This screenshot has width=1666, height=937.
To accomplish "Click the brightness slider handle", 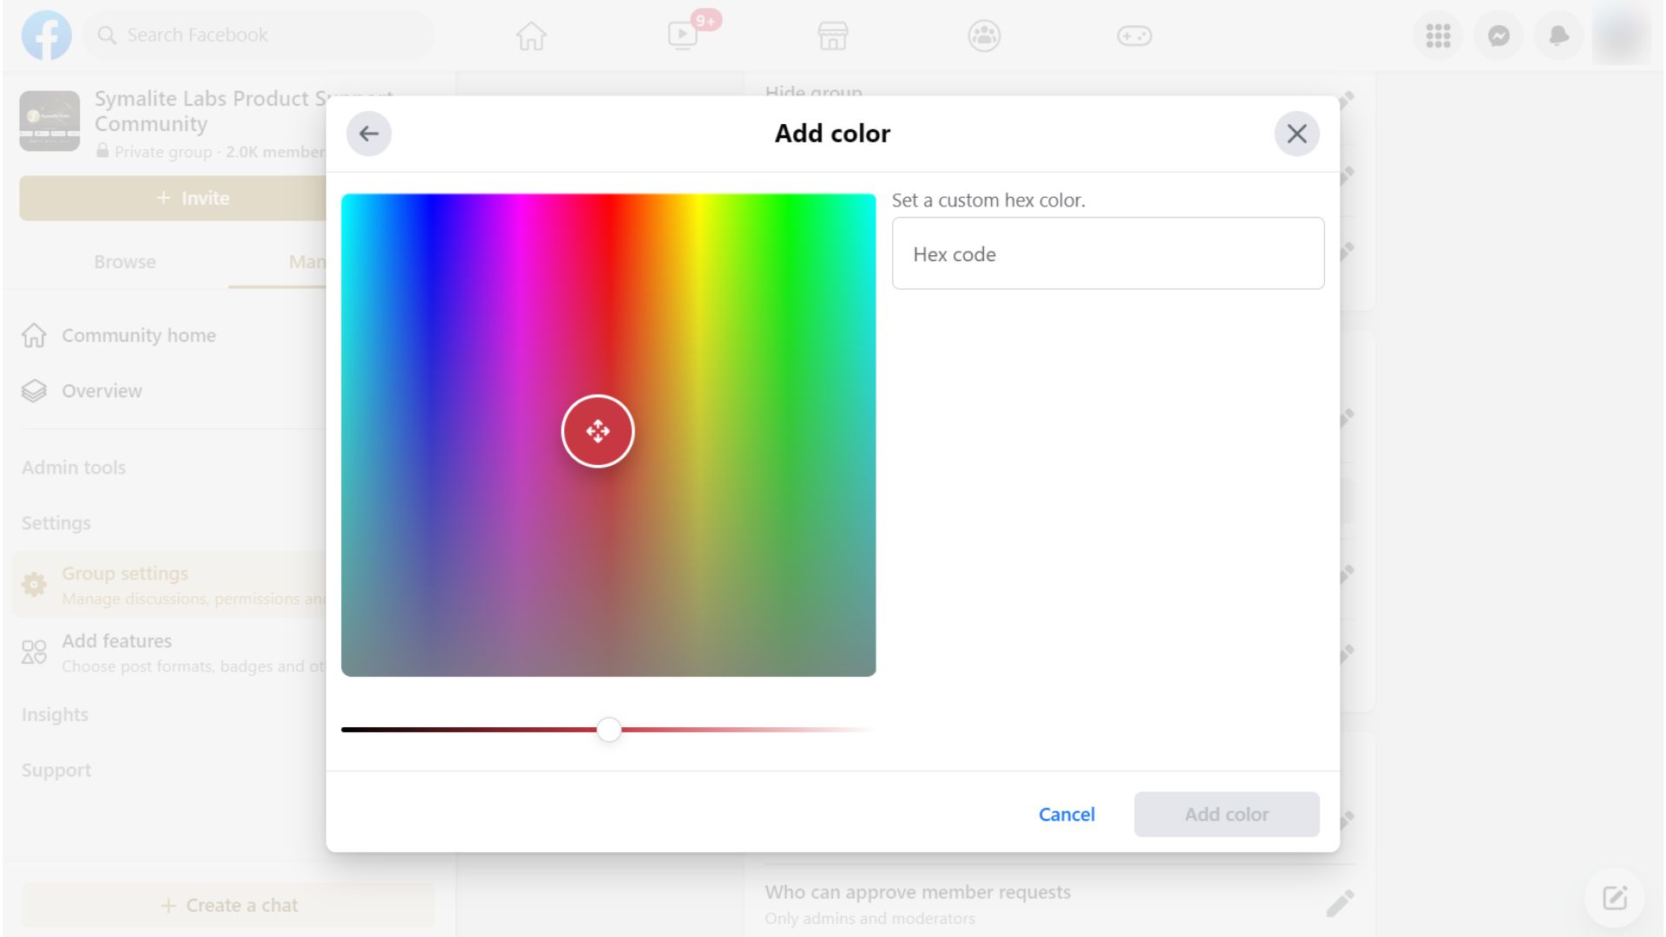I will tap(609, 730).
